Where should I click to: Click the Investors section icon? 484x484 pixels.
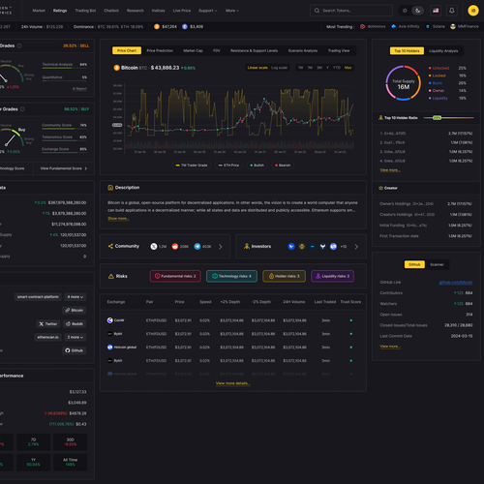[x=247, y=246]
